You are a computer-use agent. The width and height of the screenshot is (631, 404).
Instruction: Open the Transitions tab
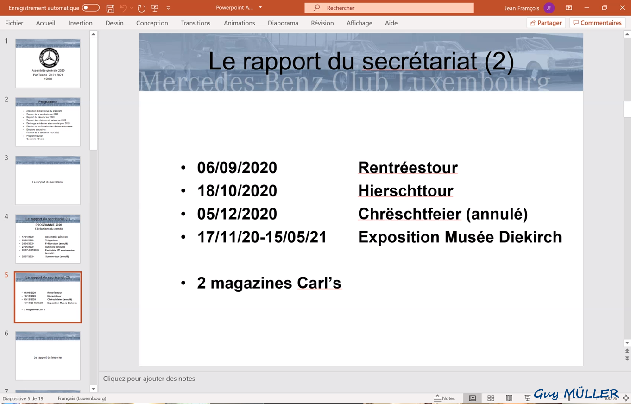pyautogui.click(x=196, y=23)
